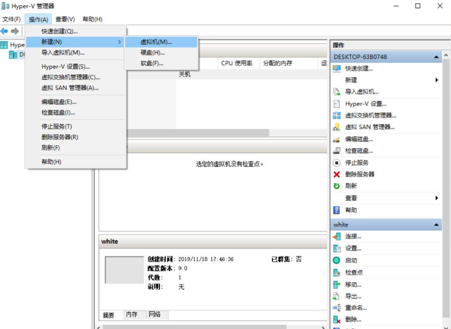Click the 编辑磁盘 icon in actions pane
The width and height of the screenshot is (451, 329).
point(337,139)
